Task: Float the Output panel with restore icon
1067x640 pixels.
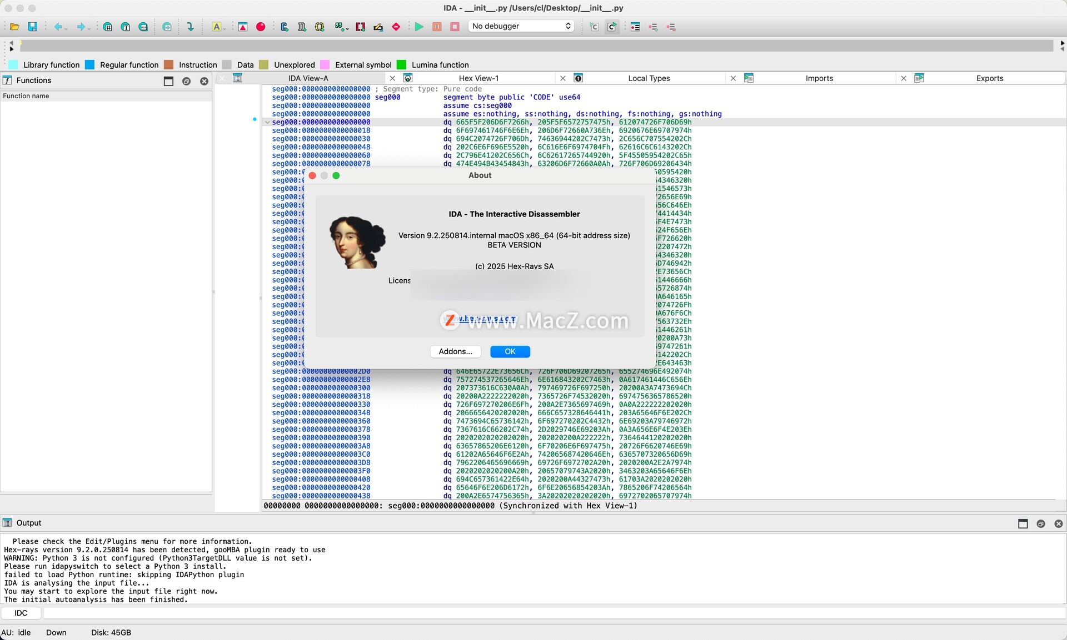Action: 1040,523
